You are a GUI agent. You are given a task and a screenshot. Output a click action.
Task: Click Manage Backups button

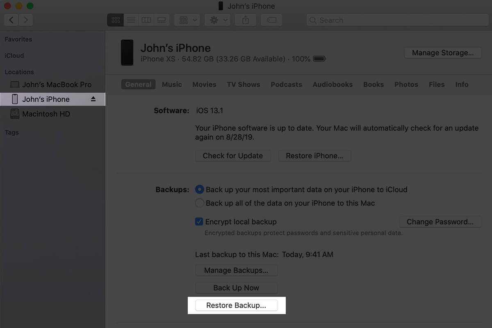click(x=237, y=271)
